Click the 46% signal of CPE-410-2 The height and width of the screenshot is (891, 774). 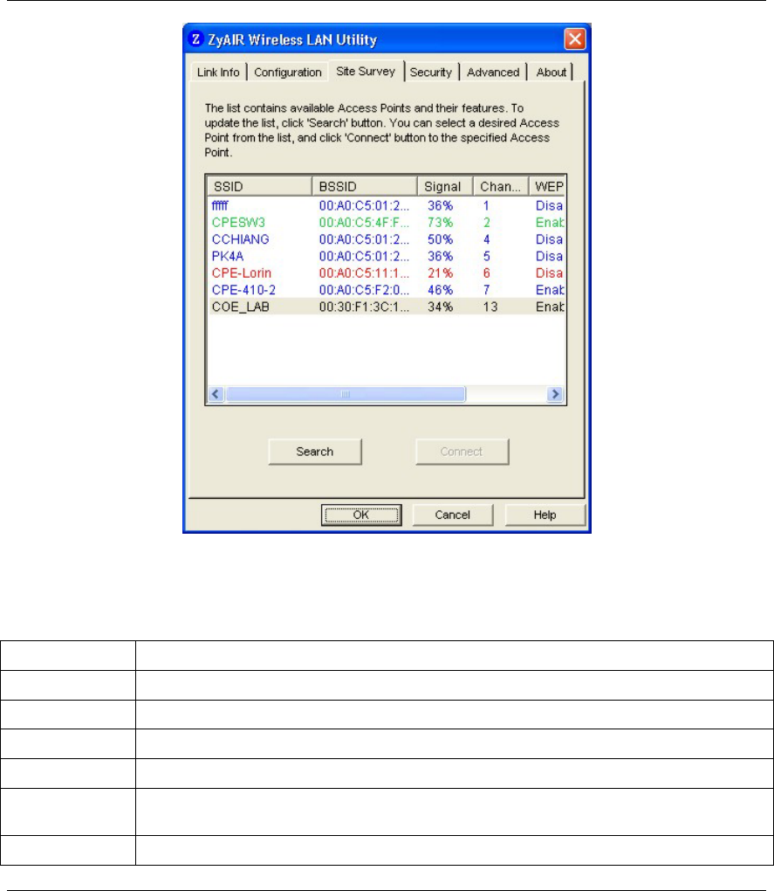(x=441, y=290)
